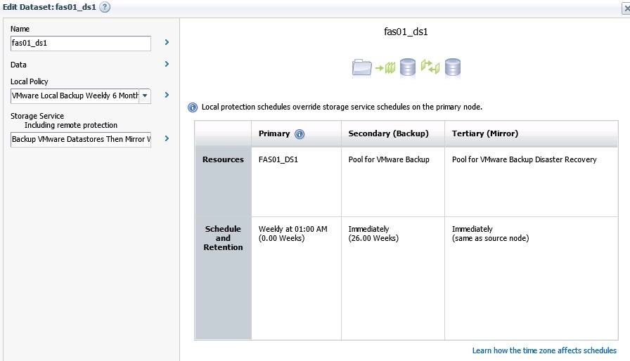Open the Local Policy dropdown list
This screenshot has height=361, width=630.
click(145, 96)
